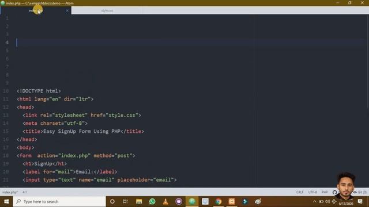The height and width of the screenshot is (207, 369).
Task: Open the Windows Start menu
Action: tap(6, 202)
